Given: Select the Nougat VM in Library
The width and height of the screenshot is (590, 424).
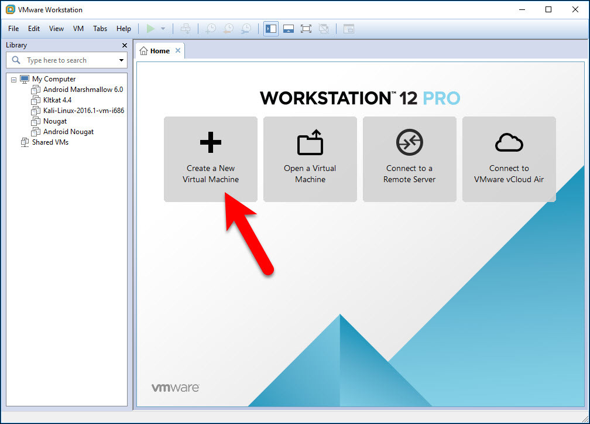Looking at the screenshot, I should coord(55,121).
